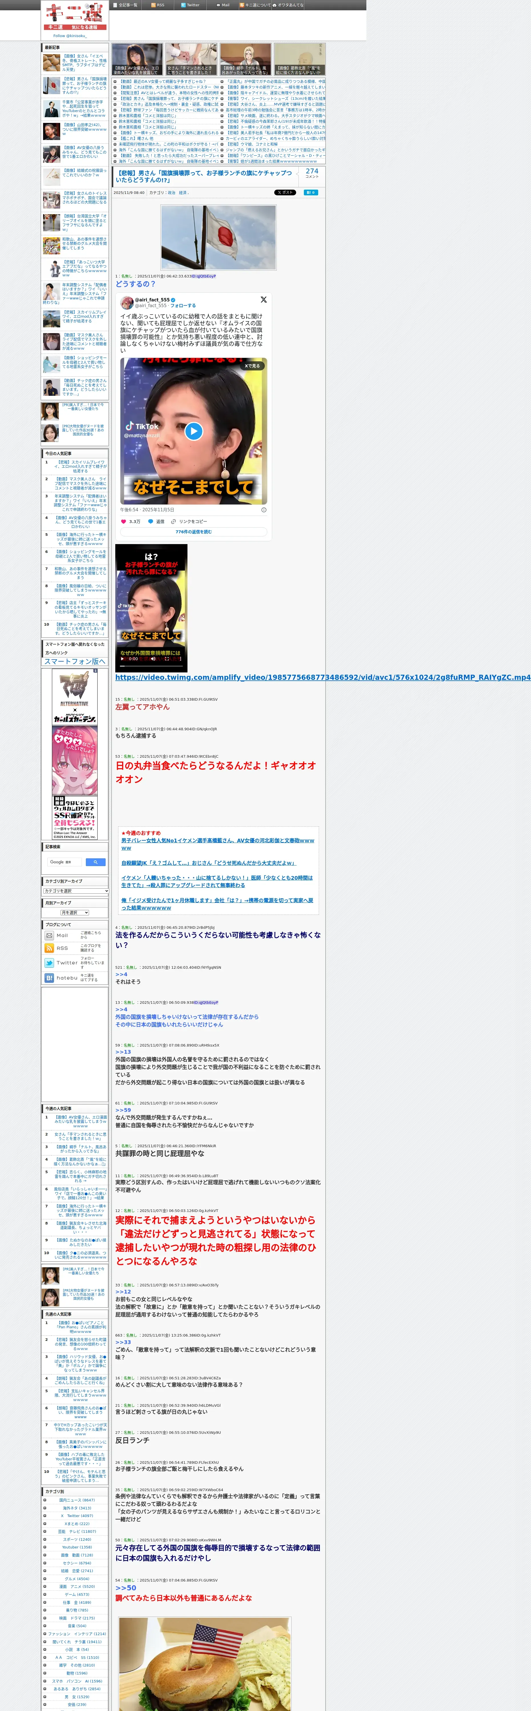Open category ゲーム (4573)
531x1711 pixels.
tap(77, 1594)
